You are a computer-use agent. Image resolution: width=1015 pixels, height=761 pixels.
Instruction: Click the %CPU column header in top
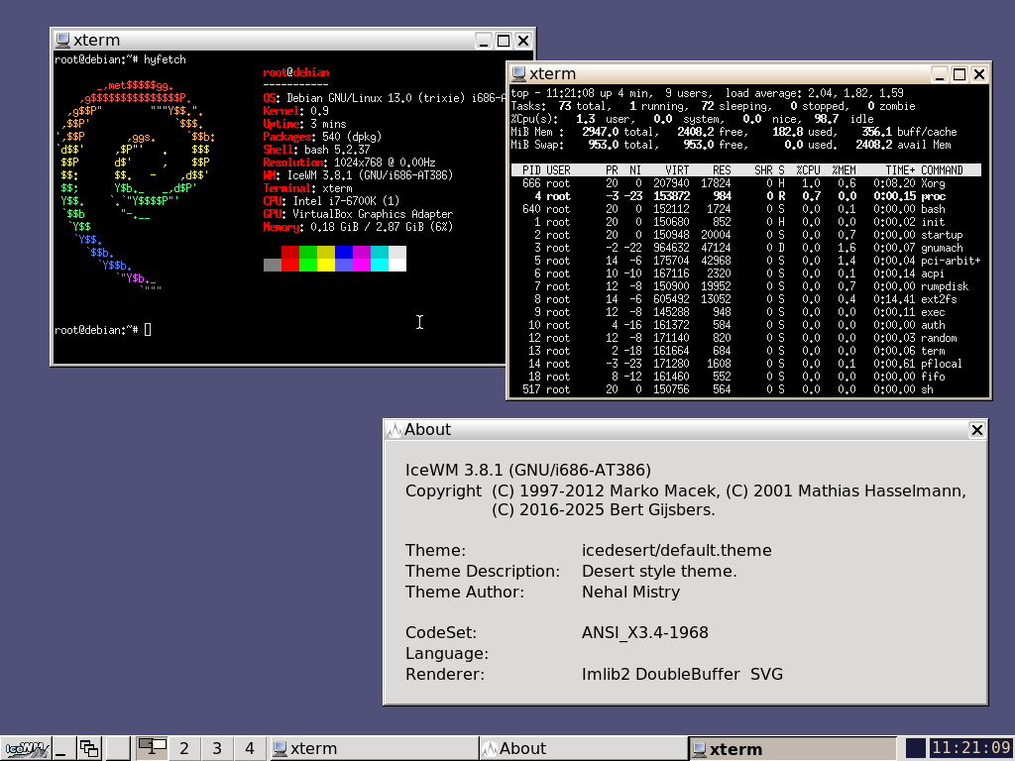809,170
